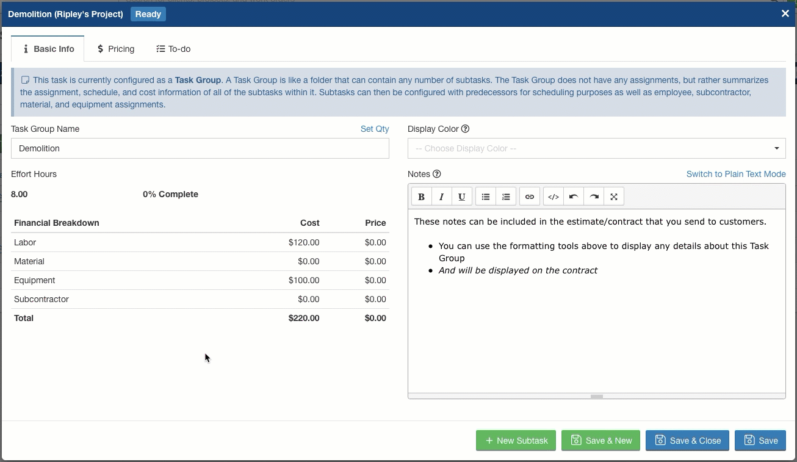This screenshot has height=462, width=797.
Task: Open the Choose Display Color dropdown
Action: [596, 148]
